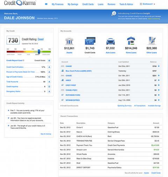Viewport: 168px width, 177px height.
Task: Open the mail envelope icon in header
Action: [46, 4]
